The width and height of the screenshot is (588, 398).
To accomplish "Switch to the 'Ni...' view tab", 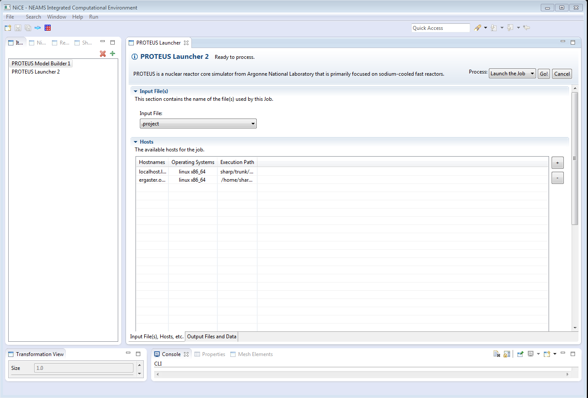I will tap(38, 43).
